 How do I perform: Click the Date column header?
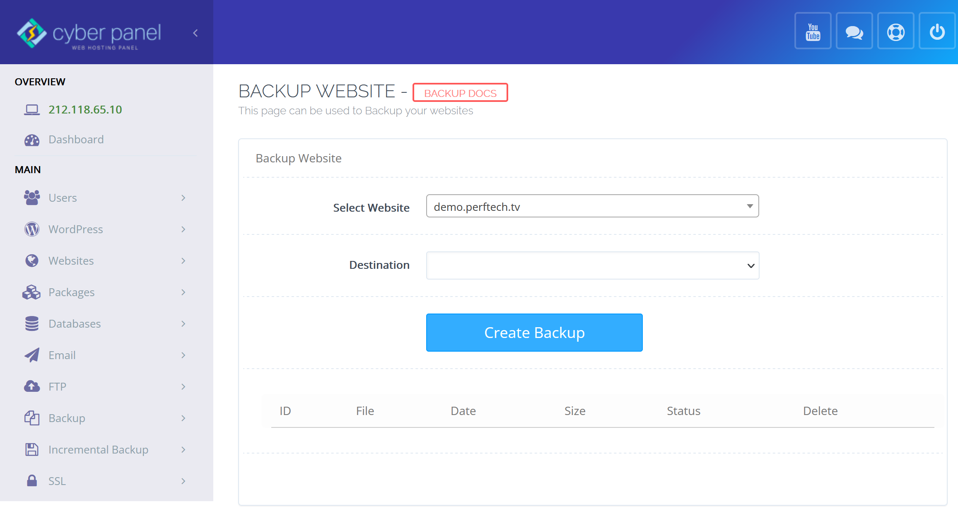(x=463, y=411)
